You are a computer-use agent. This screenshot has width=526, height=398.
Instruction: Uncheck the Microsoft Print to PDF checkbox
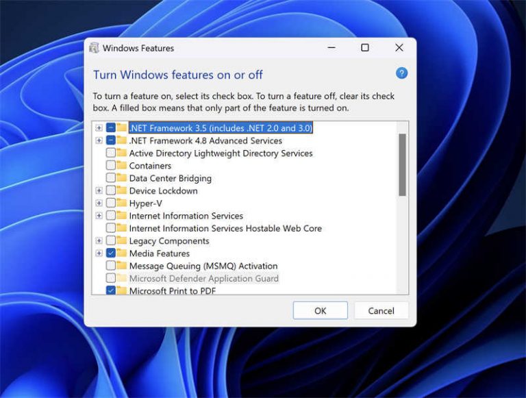pos(111,290)
